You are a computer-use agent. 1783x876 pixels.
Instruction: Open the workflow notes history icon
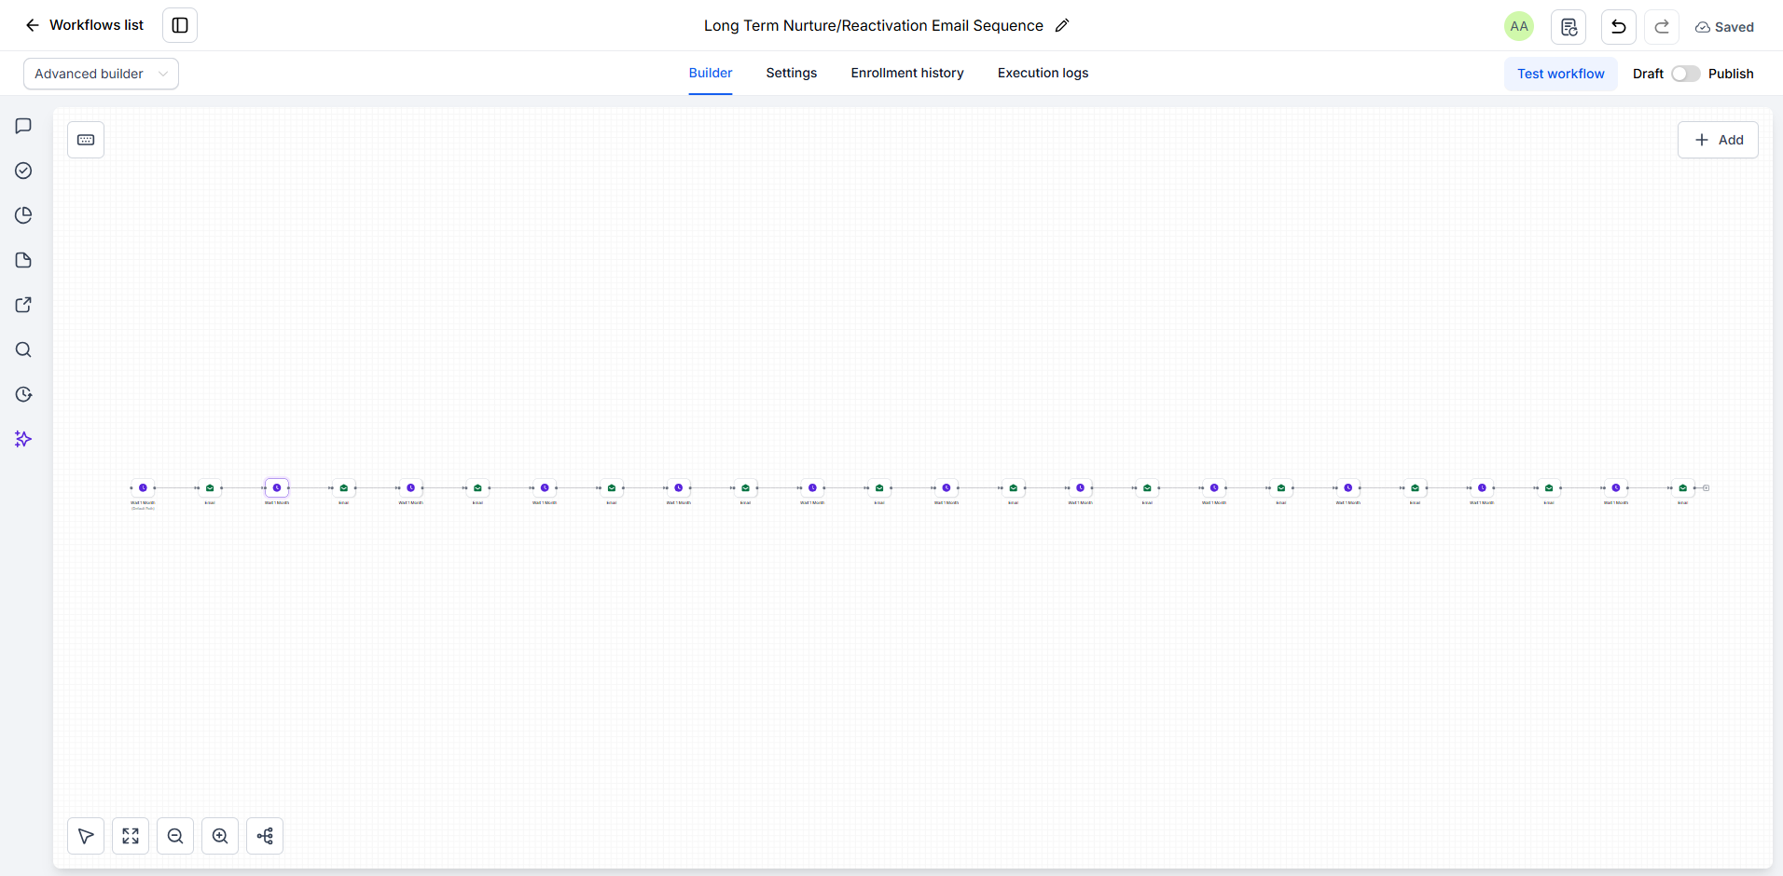(1569, 26)
